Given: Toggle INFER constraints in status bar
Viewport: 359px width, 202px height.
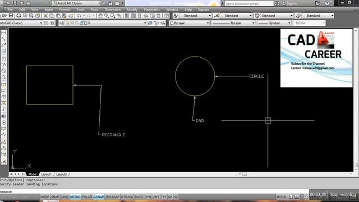Looking at the screenshot, I should pos(45,197).
